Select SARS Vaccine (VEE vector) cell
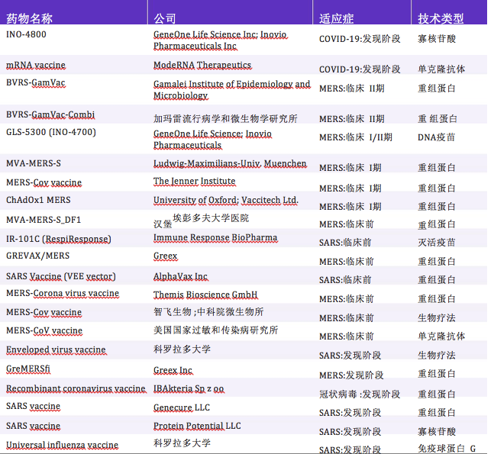The width and height of the screenshot is (494, 454). pyautogui.click(x=61, y=276)
